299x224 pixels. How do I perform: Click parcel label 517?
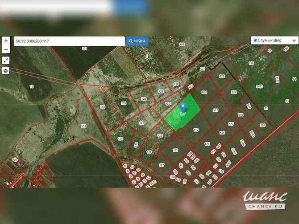coord(216,110)
